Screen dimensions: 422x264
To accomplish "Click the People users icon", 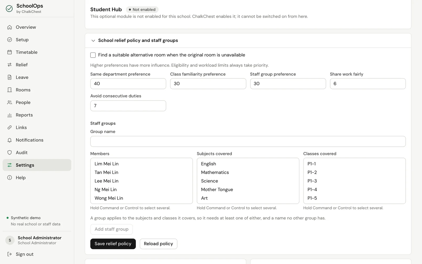I will [9, 102].
